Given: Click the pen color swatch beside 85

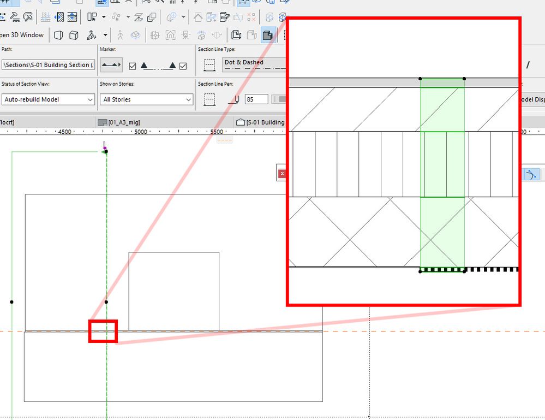Looking at the screenshot, I should pyautogui.click(x=278, y=99).
